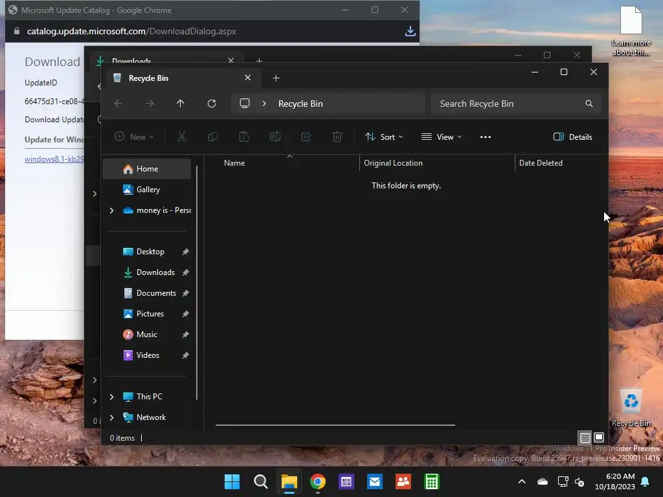Select Home in navigation pane
The image size is (663, 497).
click(x=146, y=169)
